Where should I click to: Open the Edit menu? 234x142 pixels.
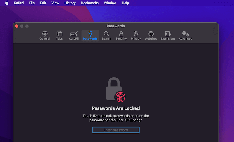pos(43,3)
